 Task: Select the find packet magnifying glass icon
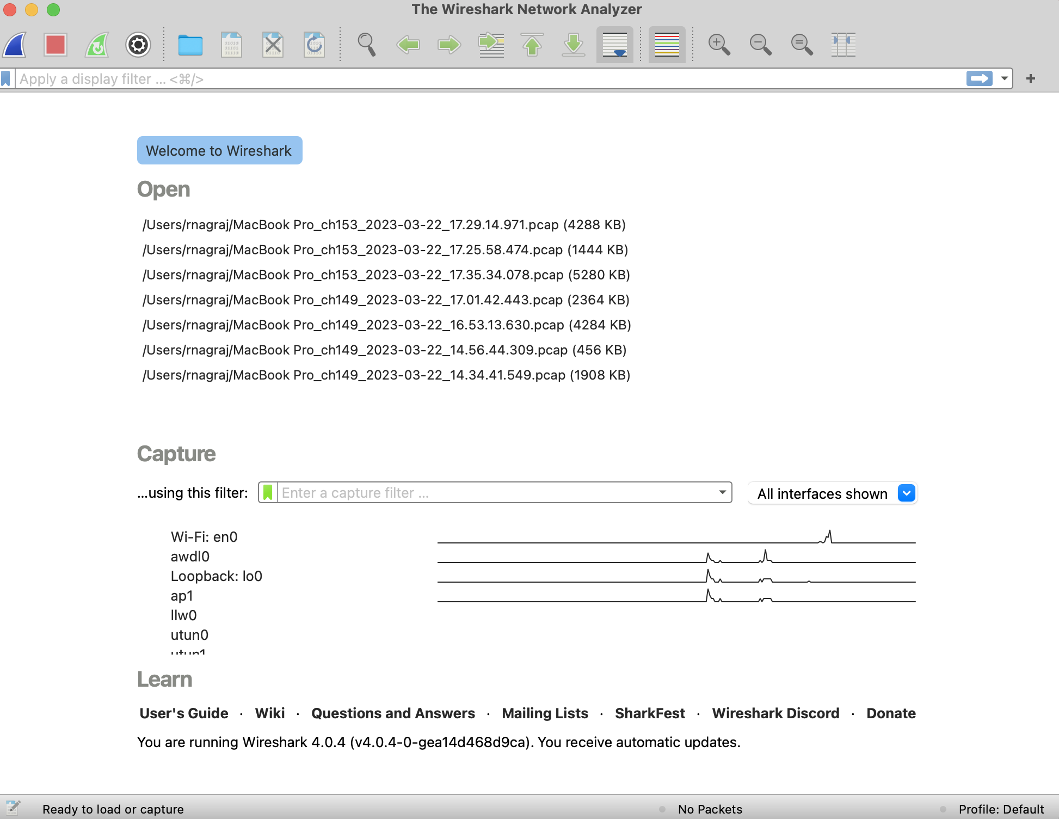pos(366,45)
